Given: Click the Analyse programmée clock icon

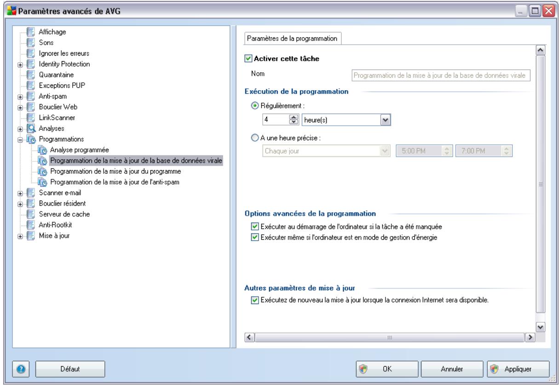Looking at the screenshot, I should [x=42, y=149].
